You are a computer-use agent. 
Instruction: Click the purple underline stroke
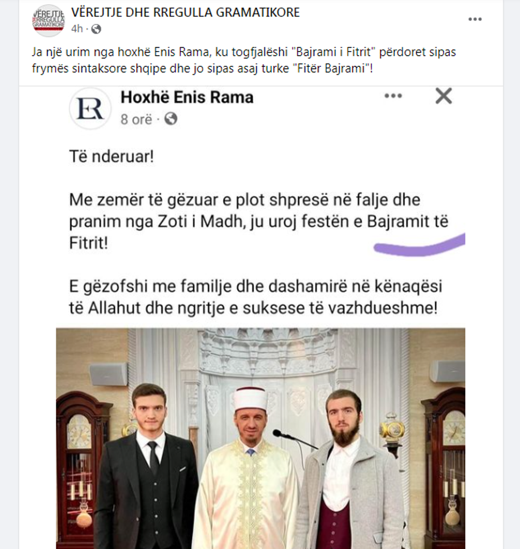pyautogui.click(x=419, y=245)
